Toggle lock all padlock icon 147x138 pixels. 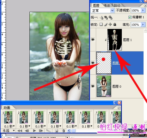pyautogui.click(x=115, y=24)
